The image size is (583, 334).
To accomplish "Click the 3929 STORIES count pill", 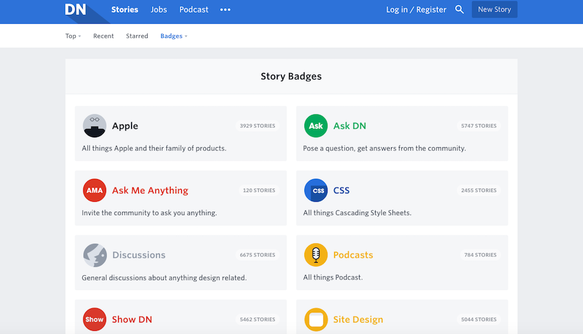I will 257,126.
